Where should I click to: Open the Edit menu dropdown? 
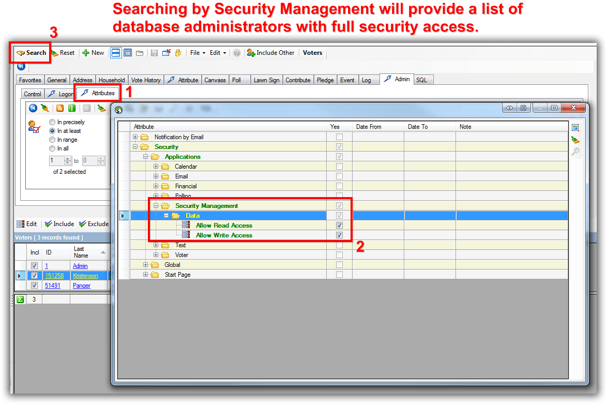click(x=217, y=53)
